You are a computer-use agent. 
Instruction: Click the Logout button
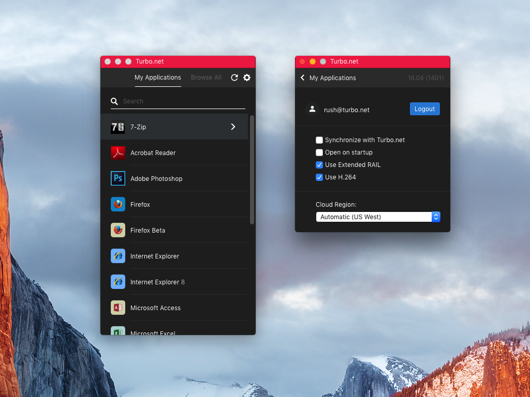pos(425,109)
